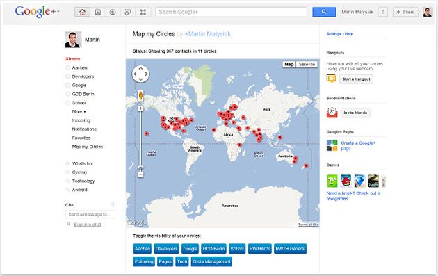Open the +Martin Matysiak author link

208,34
